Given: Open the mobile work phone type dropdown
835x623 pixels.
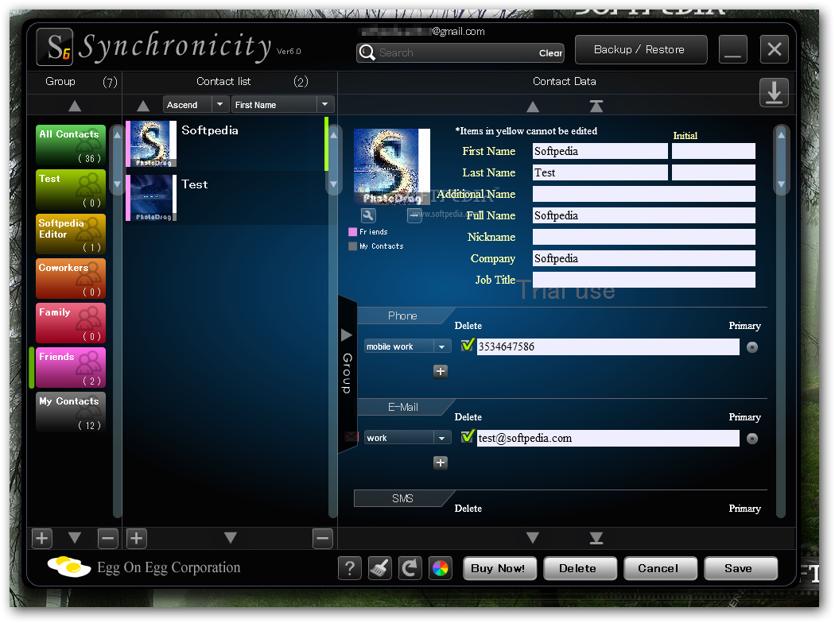Looking at the screenshot, I should point(407,346).
